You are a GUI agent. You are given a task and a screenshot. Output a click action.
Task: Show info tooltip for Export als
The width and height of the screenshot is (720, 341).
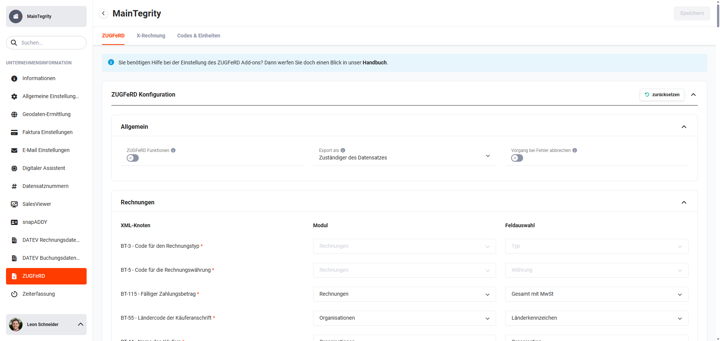click(343, 150)
